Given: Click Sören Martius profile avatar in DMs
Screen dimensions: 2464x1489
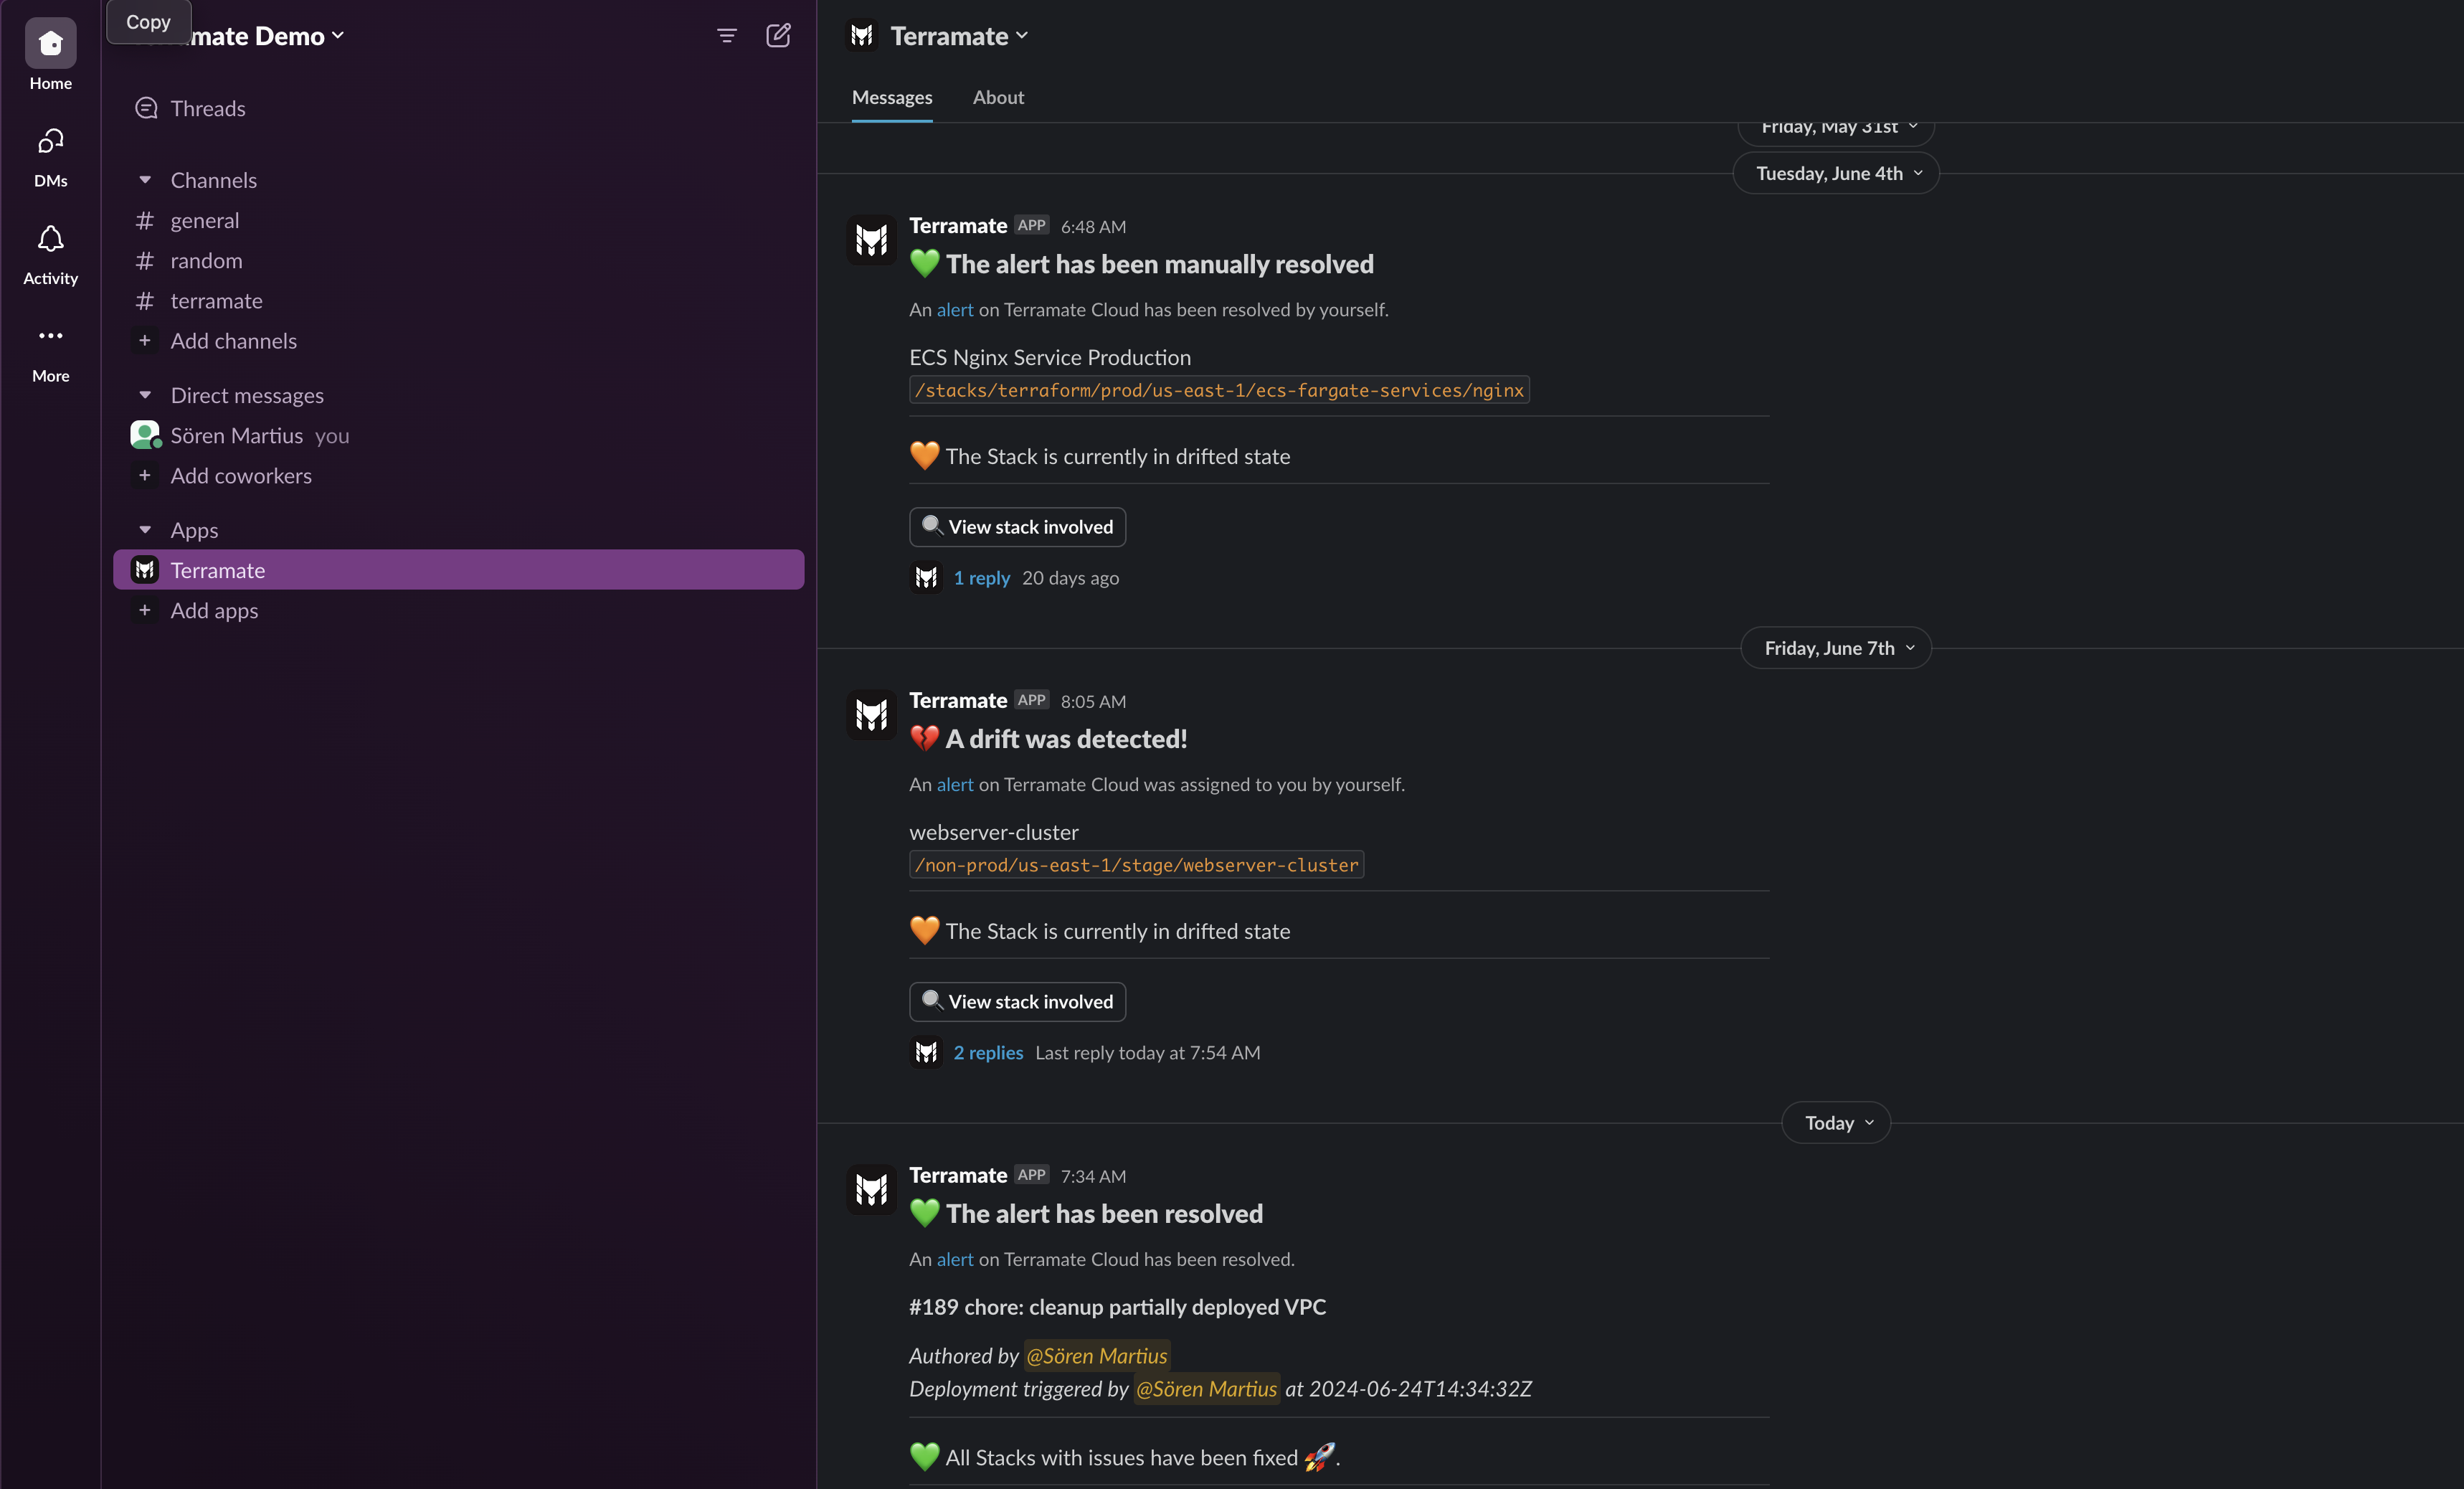Looking at the screenshot, I should (x=145, y=434).
